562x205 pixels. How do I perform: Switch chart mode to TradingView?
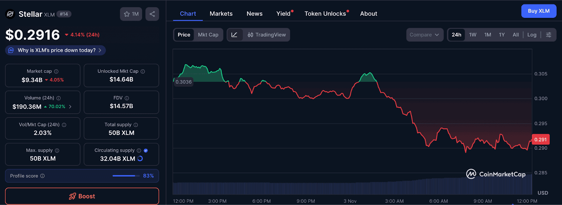pos(267,35)
